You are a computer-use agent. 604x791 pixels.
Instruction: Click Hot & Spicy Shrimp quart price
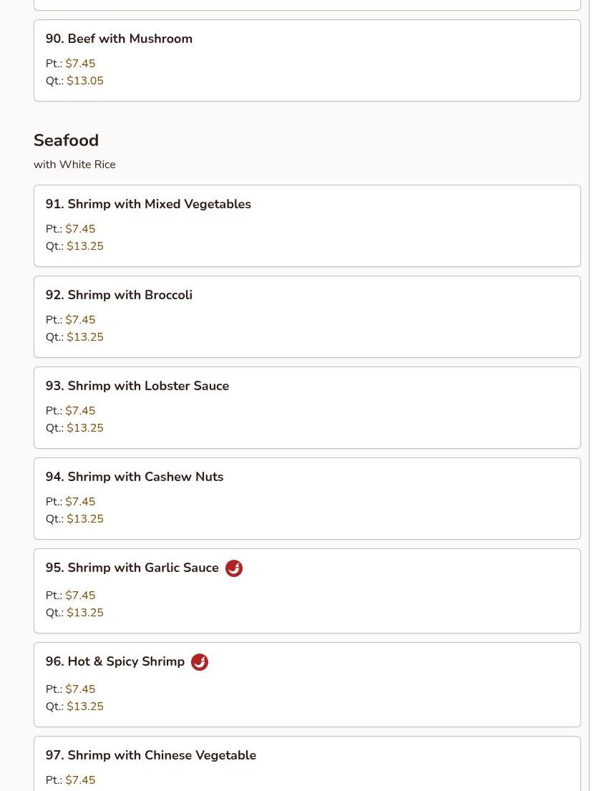(x=84, y=707)
